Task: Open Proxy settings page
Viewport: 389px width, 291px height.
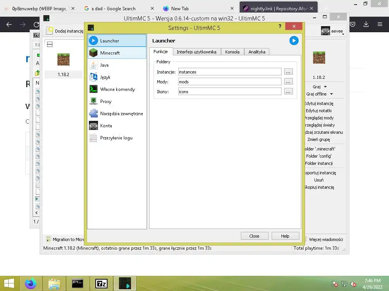Action: [x=117, y=101]
